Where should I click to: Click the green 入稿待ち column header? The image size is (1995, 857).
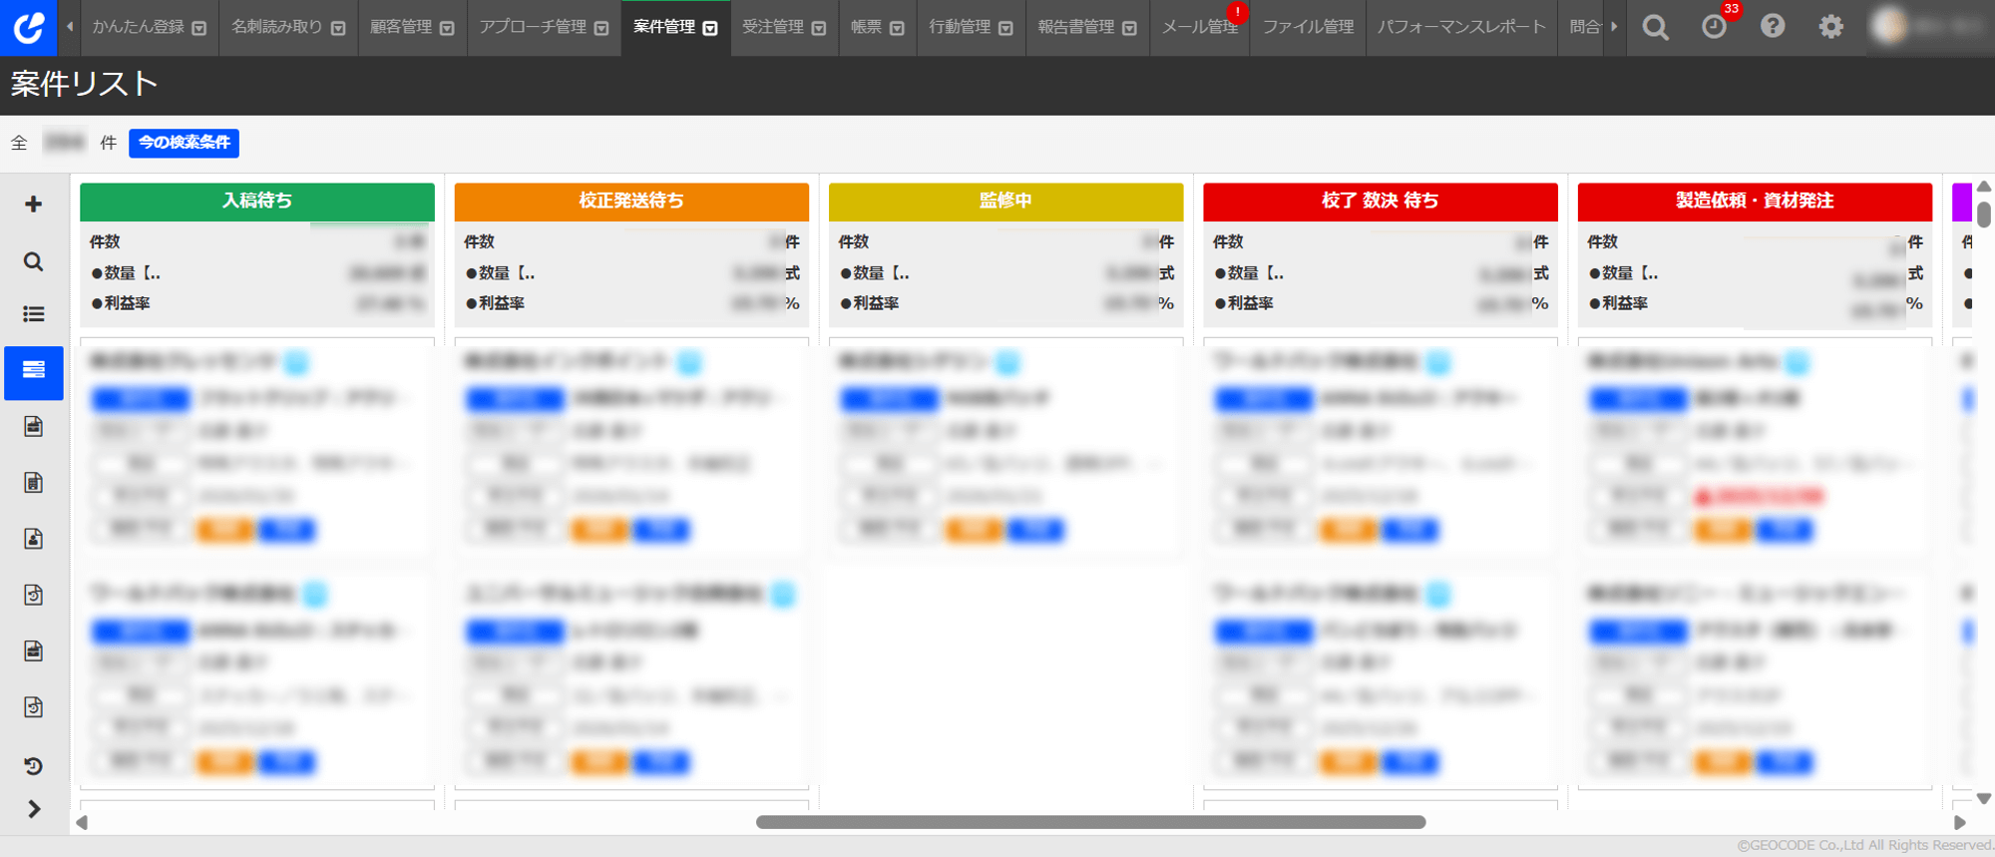click(257, 201)
